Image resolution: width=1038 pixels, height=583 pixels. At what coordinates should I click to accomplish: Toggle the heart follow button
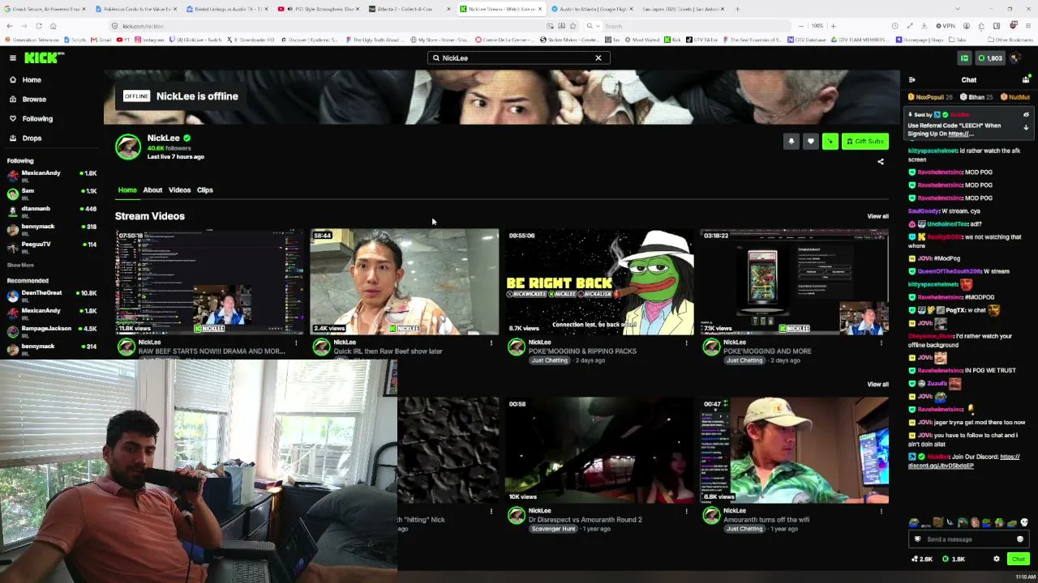point(811,142)
